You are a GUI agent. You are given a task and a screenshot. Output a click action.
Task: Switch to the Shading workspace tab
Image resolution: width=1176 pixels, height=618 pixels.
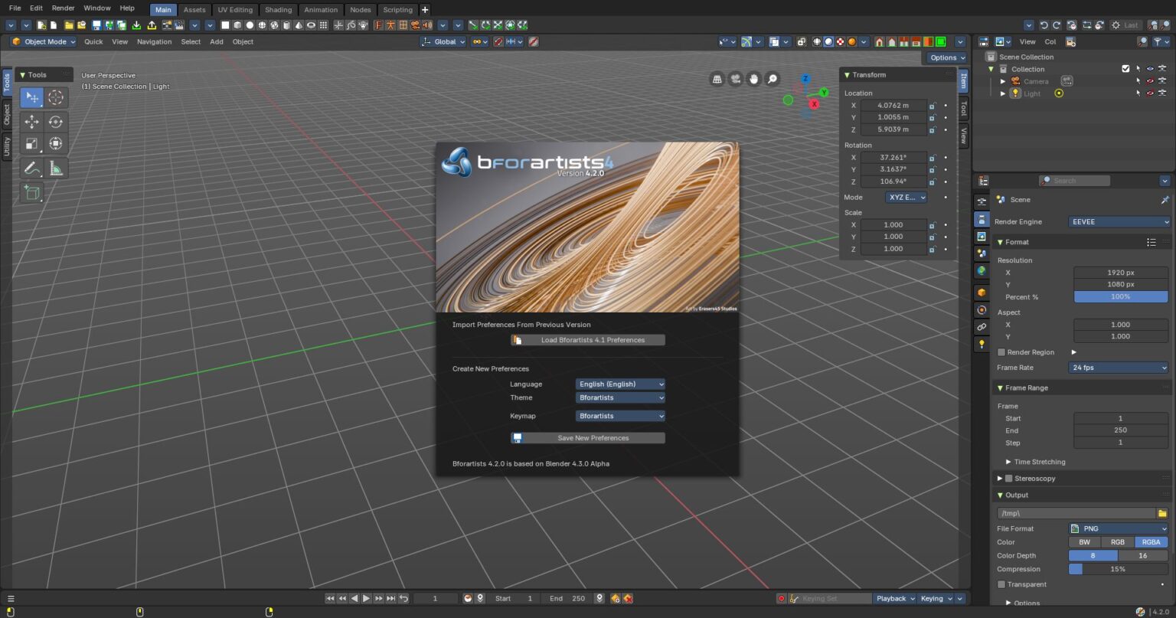277,9
